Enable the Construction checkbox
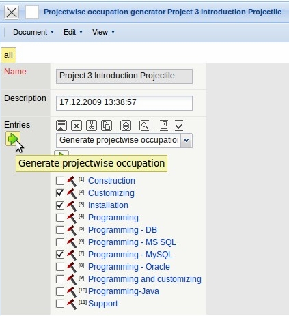This screenshot has width=289, height=316. click(x=60, y=181)
